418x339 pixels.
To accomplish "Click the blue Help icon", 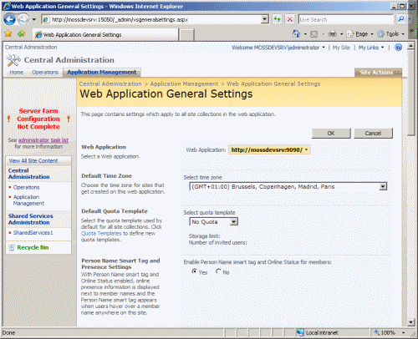I will pyautogui.click(x=399, y=48).
